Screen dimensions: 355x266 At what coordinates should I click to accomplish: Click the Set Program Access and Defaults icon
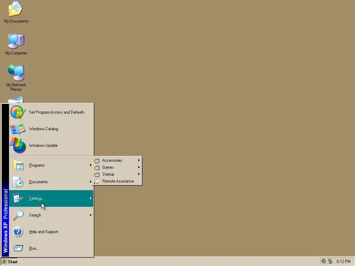click(18, 112)
